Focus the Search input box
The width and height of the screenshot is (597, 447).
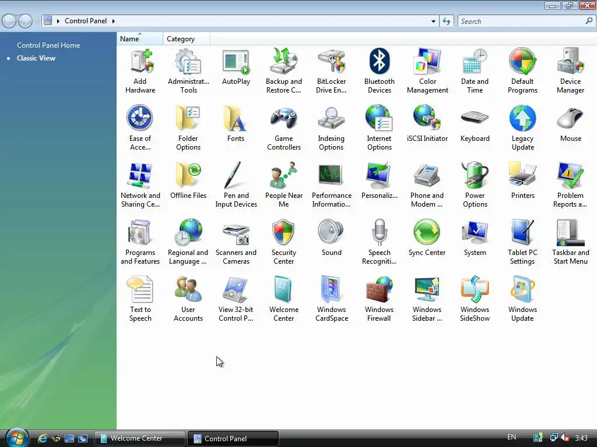pos(522,22)
